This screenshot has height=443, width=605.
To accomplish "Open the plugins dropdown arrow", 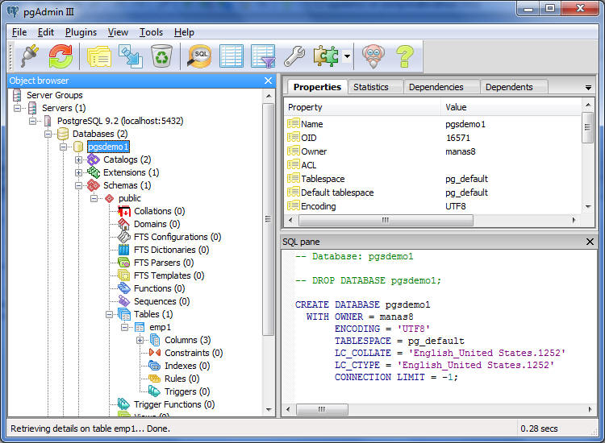I will [x=347, y=56].
